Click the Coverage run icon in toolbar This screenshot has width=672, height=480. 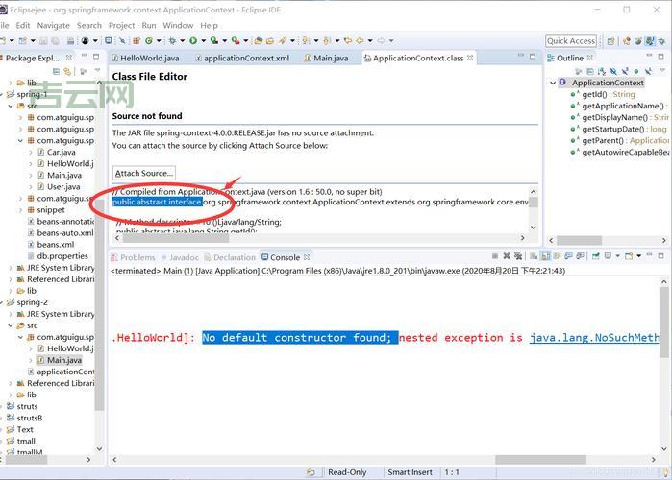(213, 40)
